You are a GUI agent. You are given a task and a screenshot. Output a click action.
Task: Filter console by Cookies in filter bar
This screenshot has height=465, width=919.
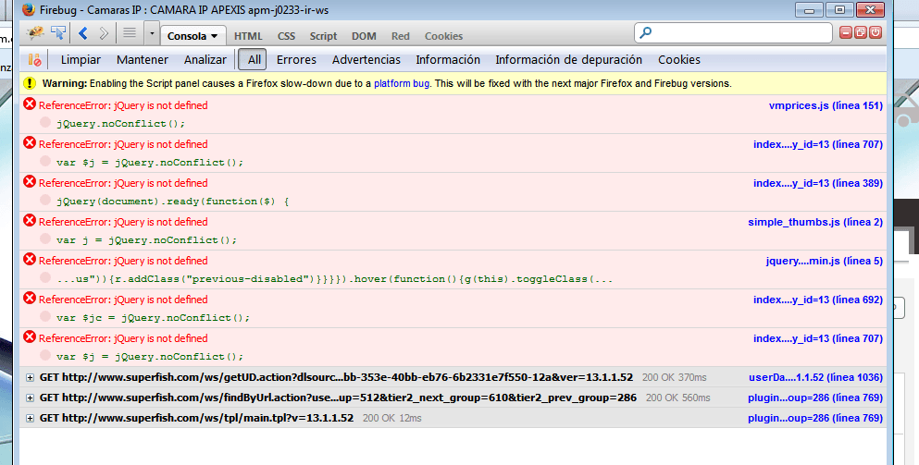pos(678,60)
